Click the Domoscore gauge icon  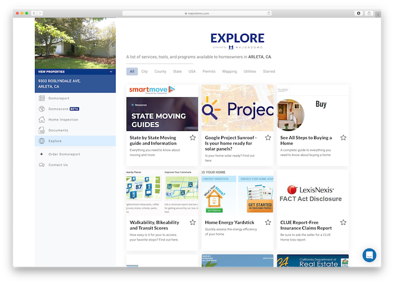[42, 109]
